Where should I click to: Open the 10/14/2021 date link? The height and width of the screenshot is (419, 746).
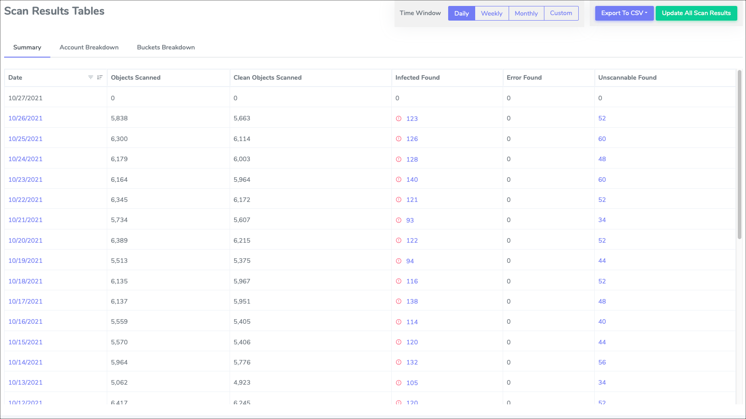pyautogui.click(x=25, y=362)
